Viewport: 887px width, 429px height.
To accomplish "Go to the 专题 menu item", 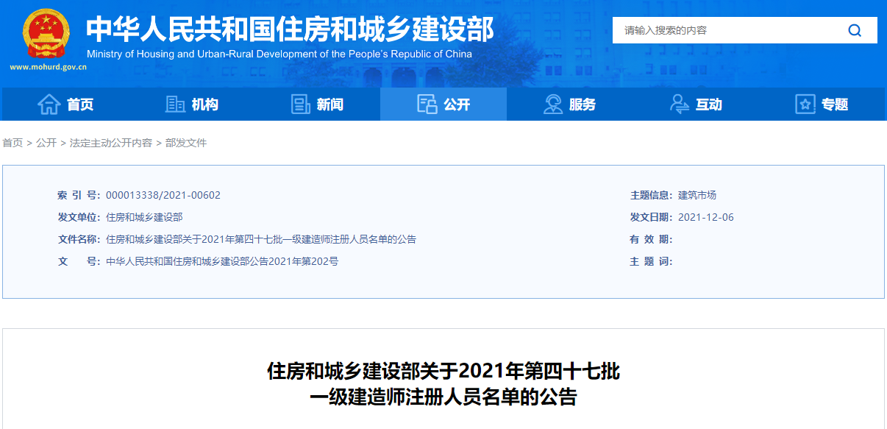I will coord(835,104).
